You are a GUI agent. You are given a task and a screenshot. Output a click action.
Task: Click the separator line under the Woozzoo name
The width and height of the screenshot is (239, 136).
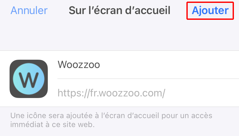pos(148,79)
